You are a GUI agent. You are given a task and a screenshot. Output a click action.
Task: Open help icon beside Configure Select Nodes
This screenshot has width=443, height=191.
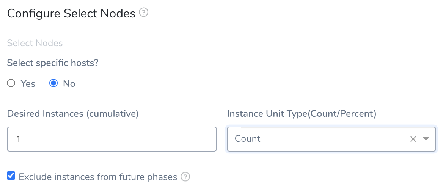tap(144, 13)
